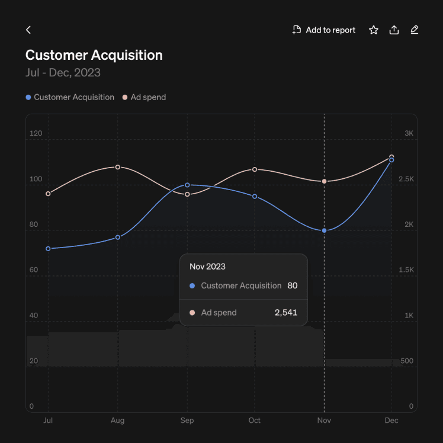Click the highlighted Nov Customer Acquisition point
The image size is (443, 443).
[x=324, y=230]
